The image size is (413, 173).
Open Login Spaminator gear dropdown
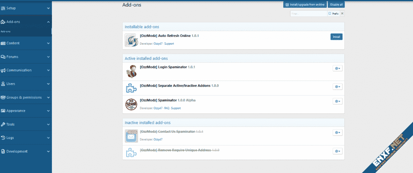(337, 68)
